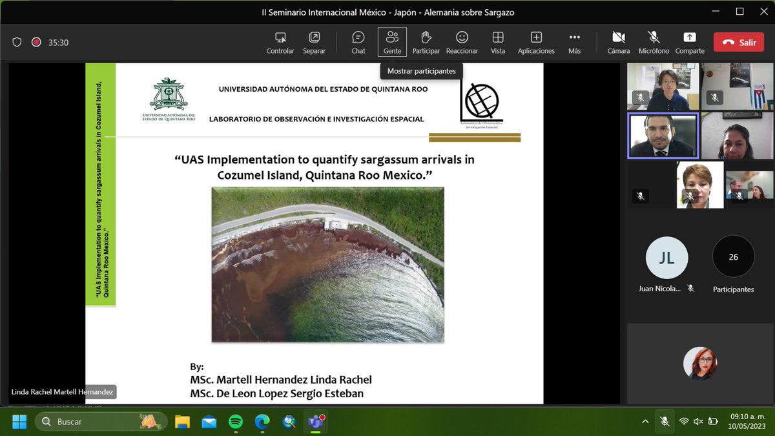The image size is (775, 436).
Task: Open the Vista layout options
Action: [x=497, y=42]
